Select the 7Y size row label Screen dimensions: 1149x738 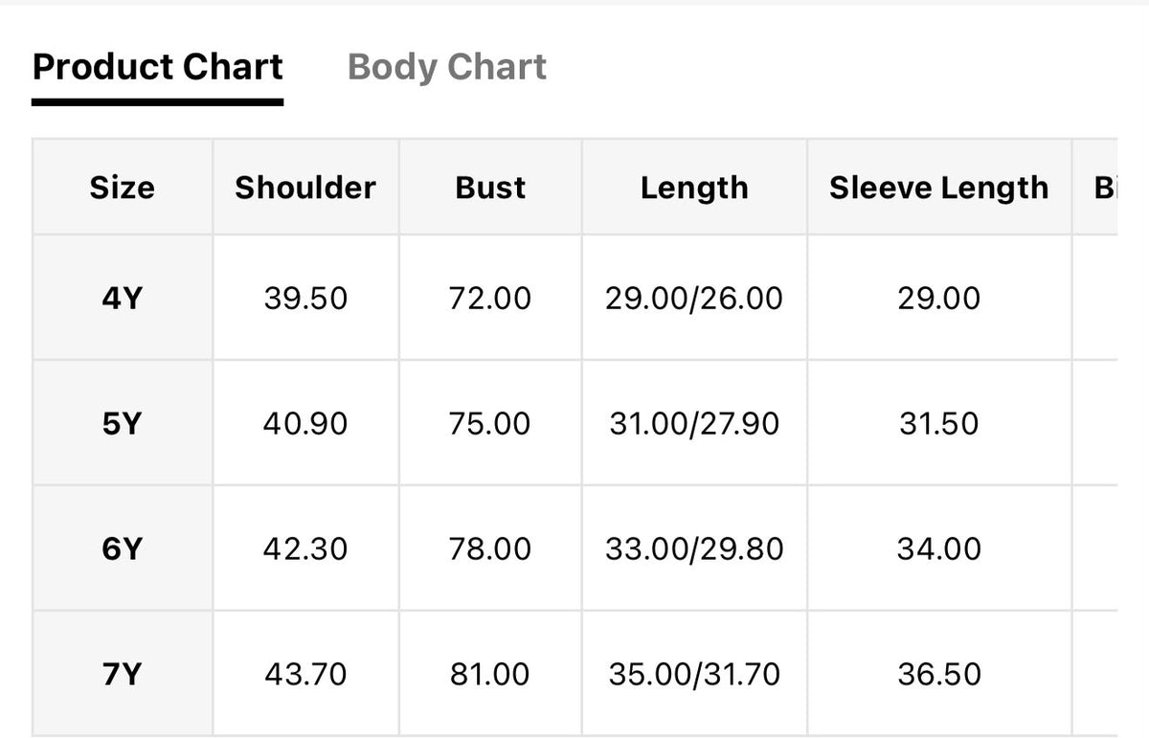point(123,674)
